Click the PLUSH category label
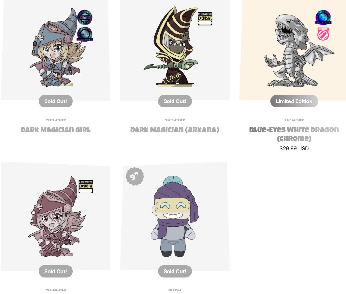346x294 pixels. [x=175, y=290]
